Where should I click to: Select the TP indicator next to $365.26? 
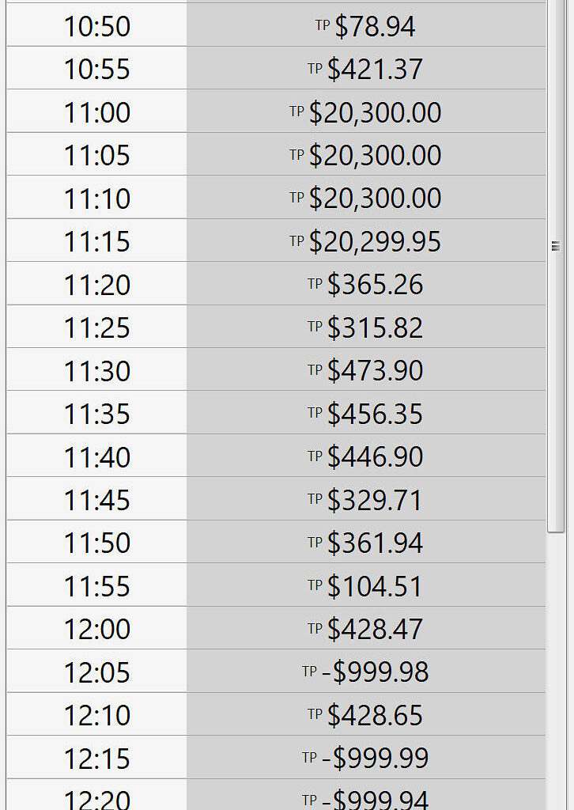315,283
